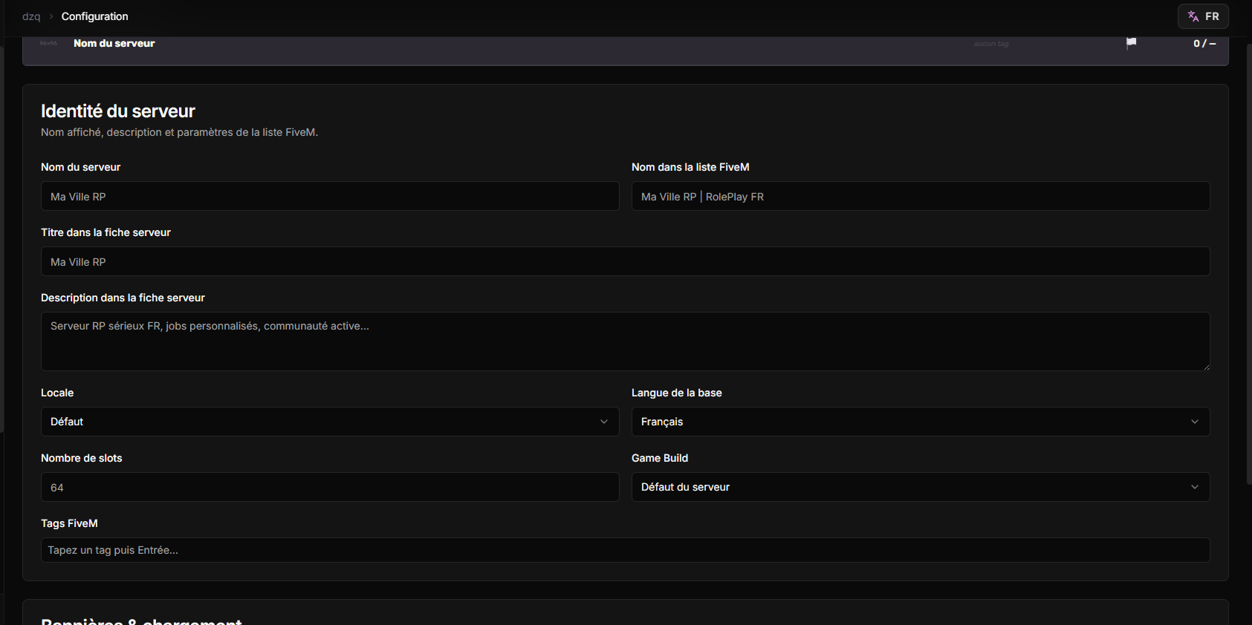
Task: Open the Locale dropdown
Action: 330,422
